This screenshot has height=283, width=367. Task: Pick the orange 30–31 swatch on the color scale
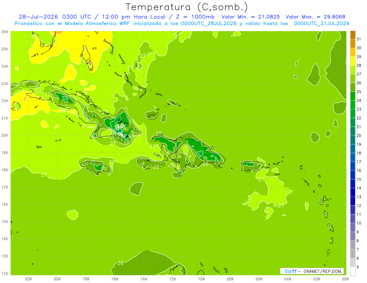[353, 44]
